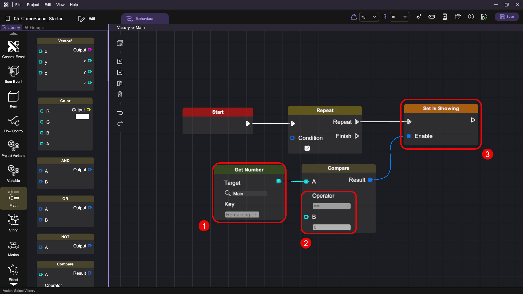Click the Compare node B value field

pyautogui.click(x=331, y=227)
